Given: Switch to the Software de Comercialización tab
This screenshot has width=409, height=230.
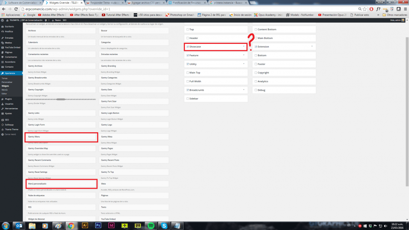Looking at the screenshot, I should click(x=22, y=3).
